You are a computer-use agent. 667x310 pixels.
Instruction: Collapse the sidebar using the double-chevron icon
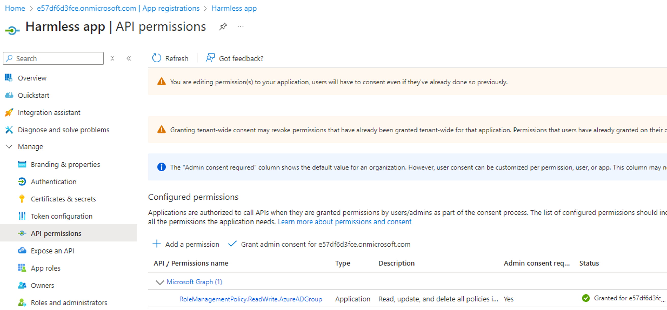129,58
